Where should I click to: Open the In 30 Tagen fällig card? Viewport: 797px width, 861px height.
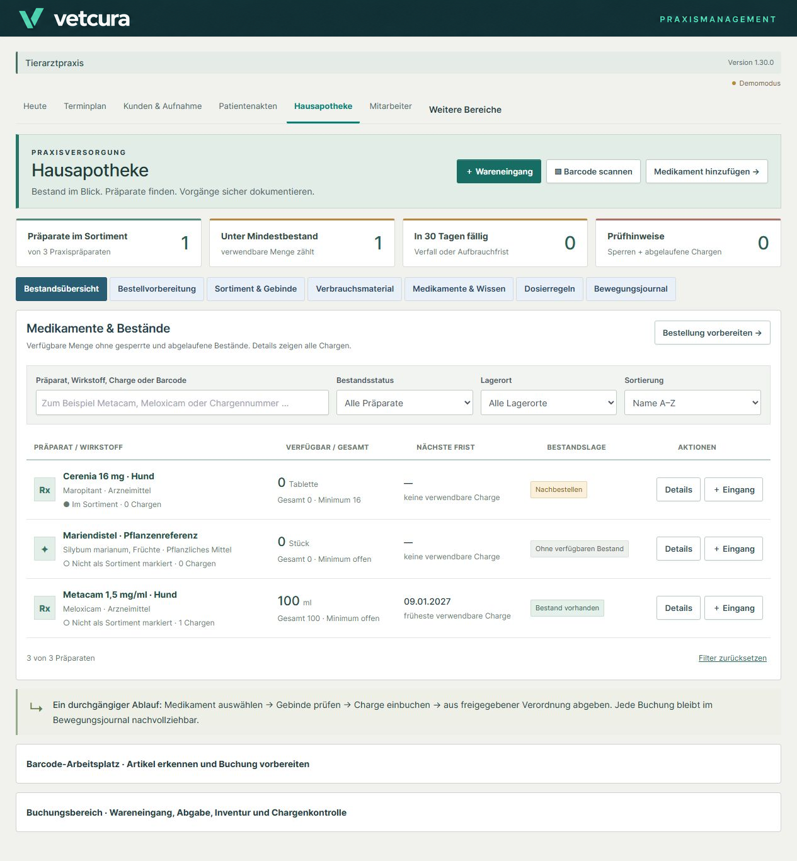click(x=495, y=243)
